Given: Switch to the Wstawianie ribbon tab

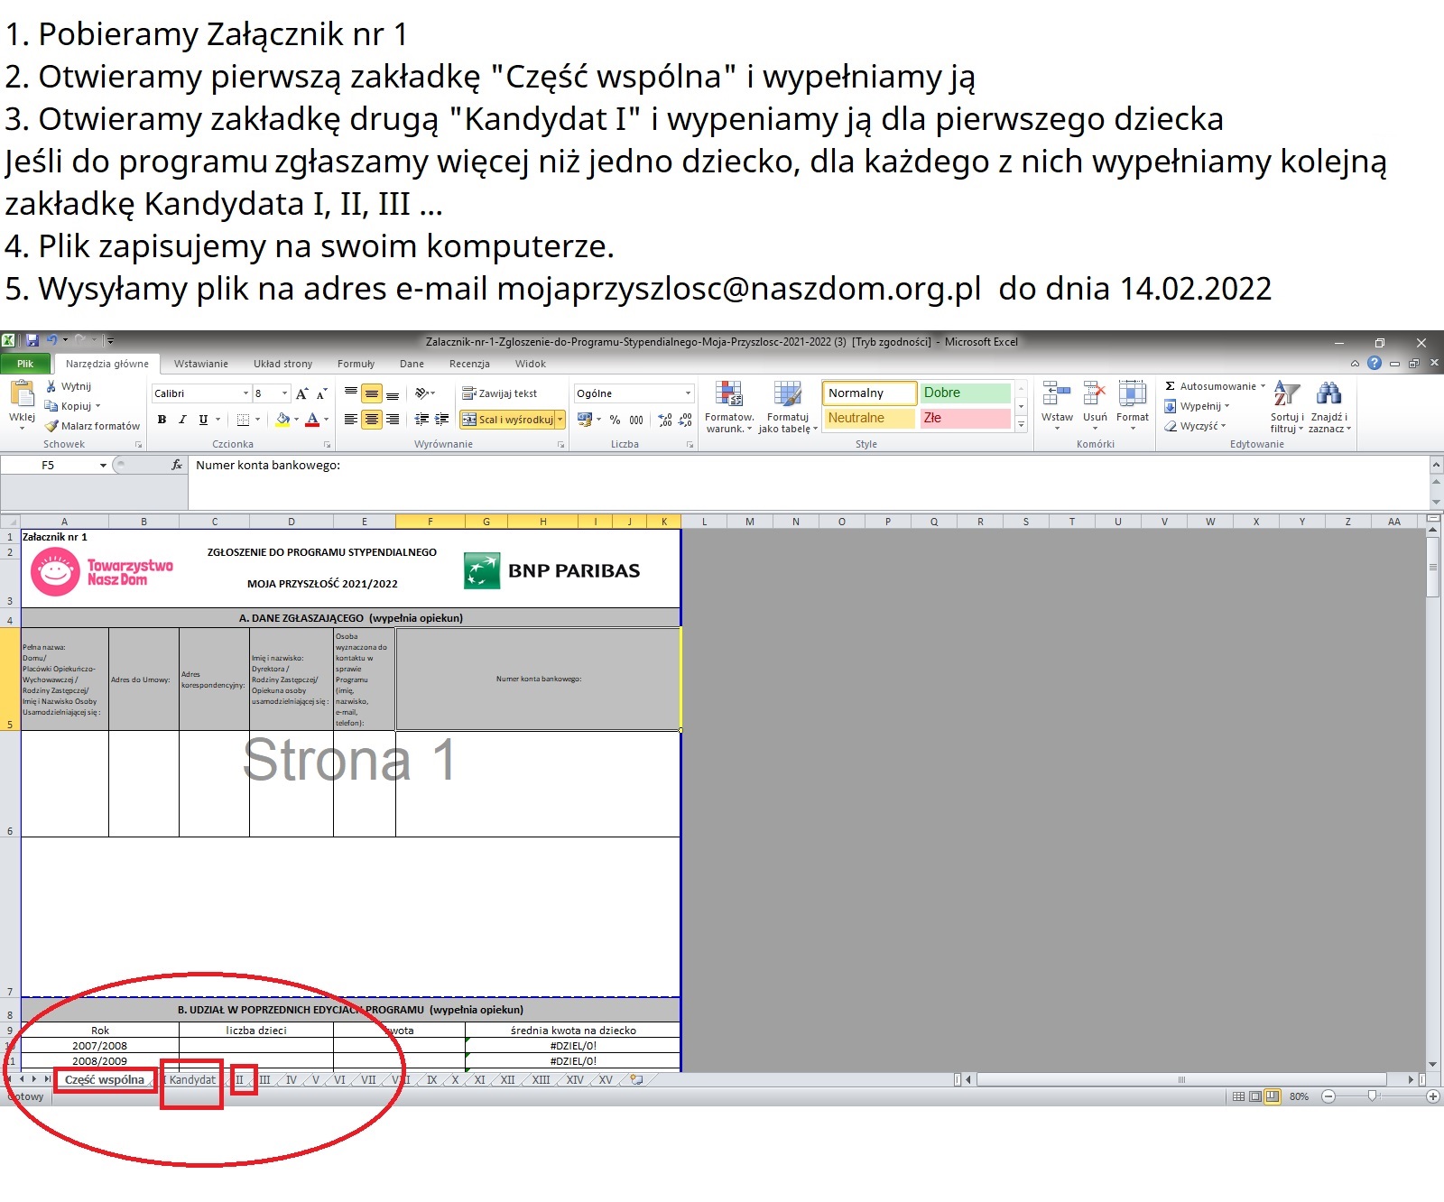Looking at the screenshot, I should tap(201, 364).
